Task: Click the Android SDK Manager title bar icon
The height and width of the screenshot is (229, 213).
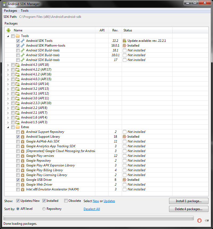Action: [x=4, y=4]
